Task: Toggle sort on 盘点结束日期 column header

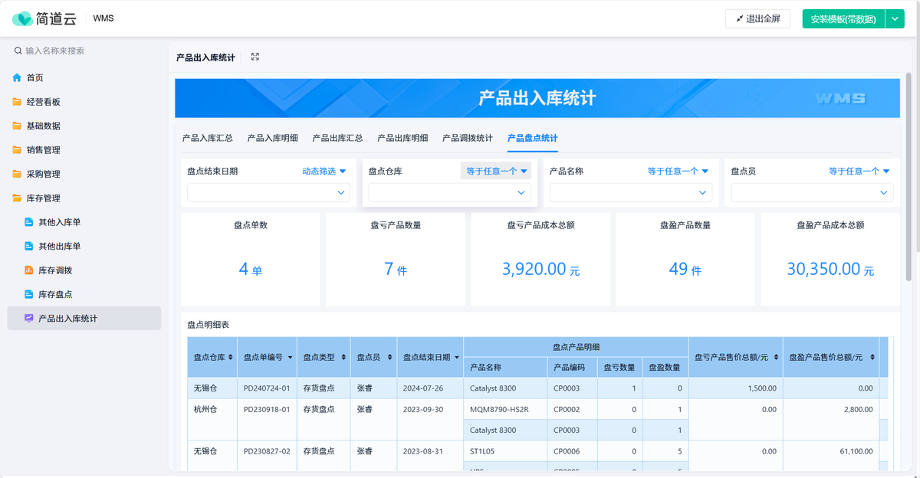Action: [x=457, y=357]
